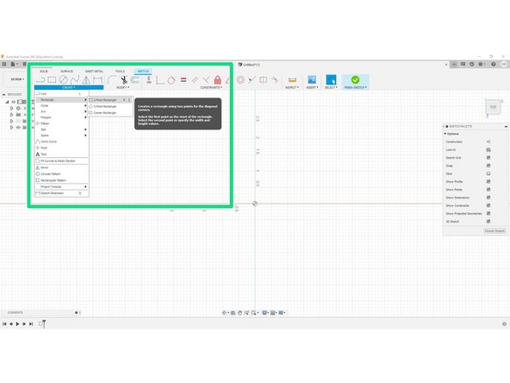
Task: Click the Look At icon in Sketch Palette
Action: pyautogui.click(x=488, y=150)
